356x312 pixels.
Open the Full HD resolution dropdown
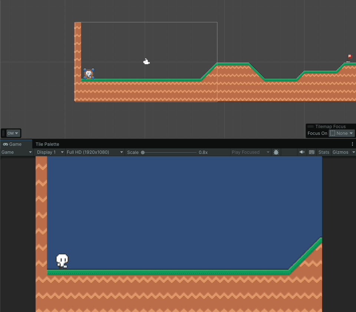click(95, 152)
